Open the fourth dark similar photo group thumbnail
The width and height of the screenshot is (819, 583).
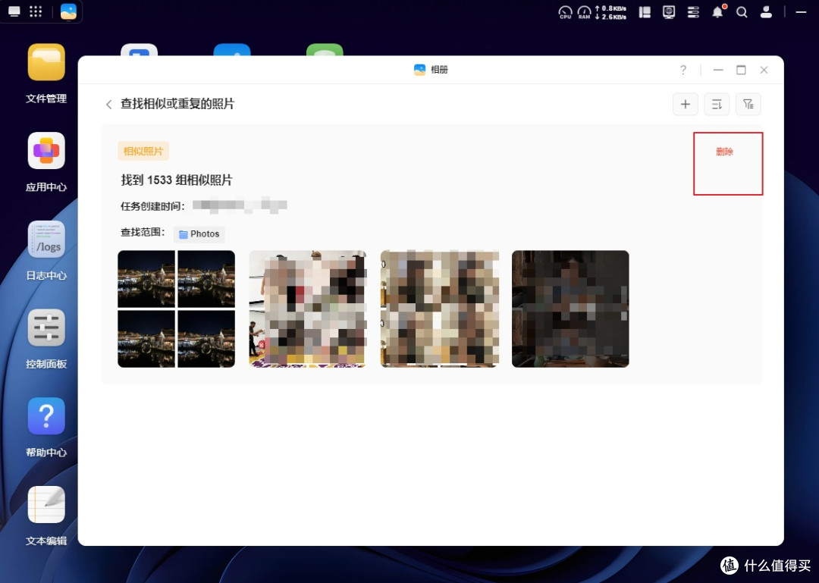pos(570,309)
